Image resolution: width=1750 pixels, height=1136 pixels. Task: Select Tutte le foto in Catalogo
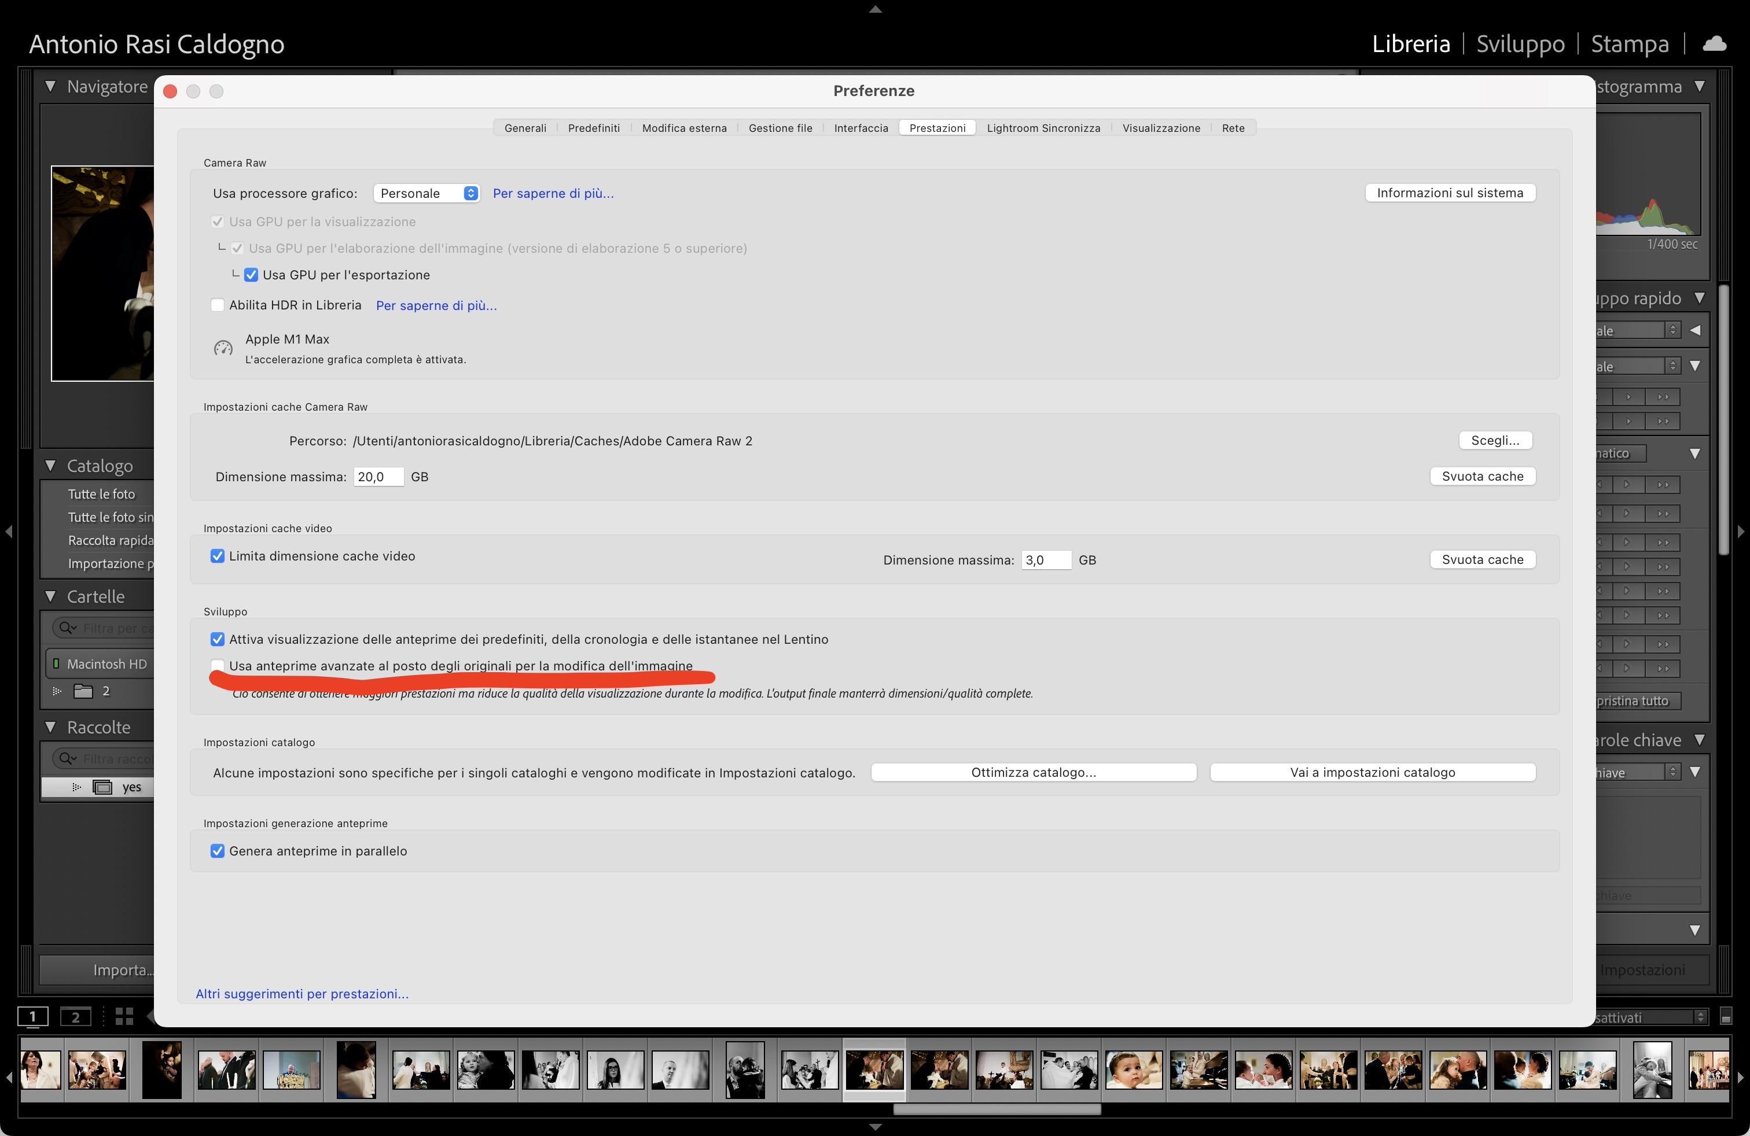(x=101, y=494)
